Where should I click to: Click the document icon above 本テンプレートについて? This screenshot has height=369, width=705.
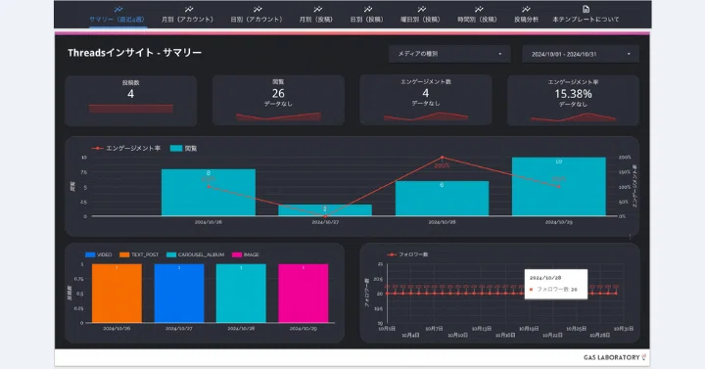click(x=586, y=9)
